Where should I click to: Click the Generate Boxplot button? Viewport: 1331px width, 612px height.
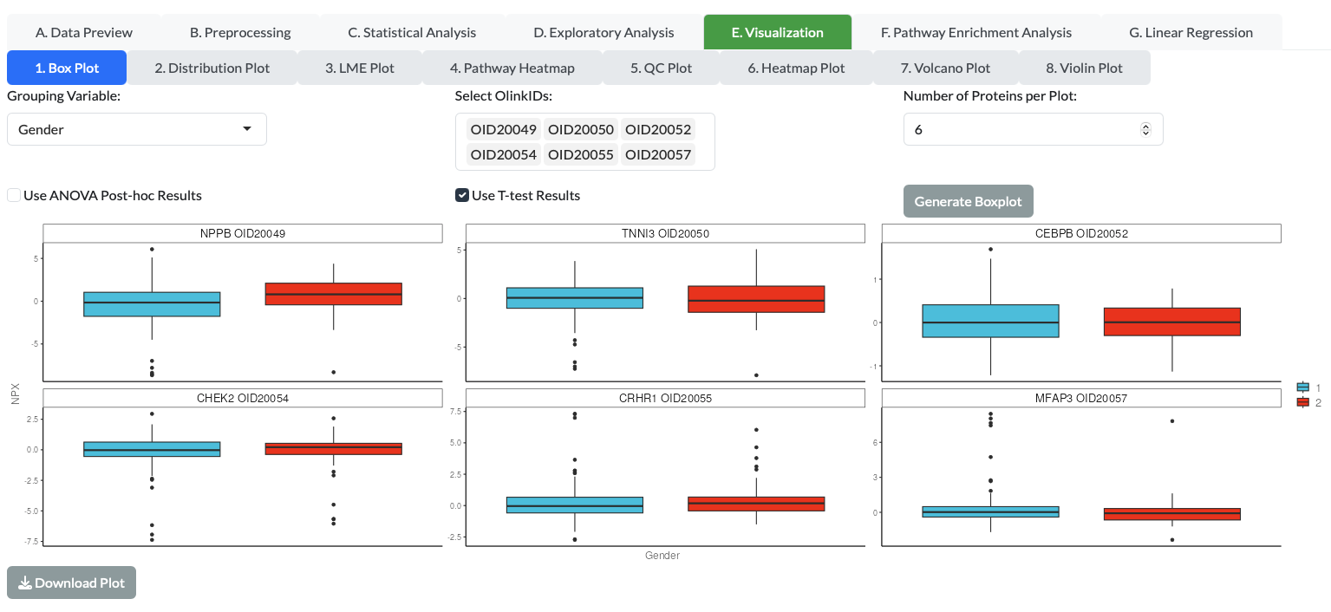[x=969, y=201]
